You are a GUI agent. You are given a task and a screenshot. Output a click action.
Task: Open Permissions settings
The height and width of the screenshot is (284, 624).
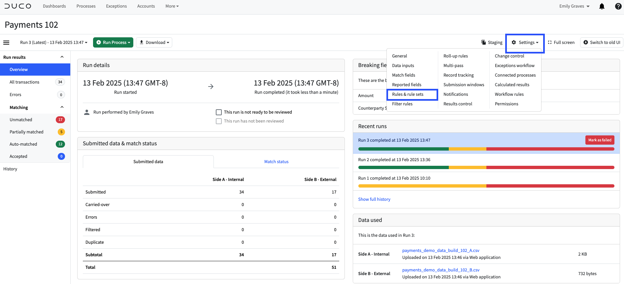pyautogui.click(x=507, y=104)
